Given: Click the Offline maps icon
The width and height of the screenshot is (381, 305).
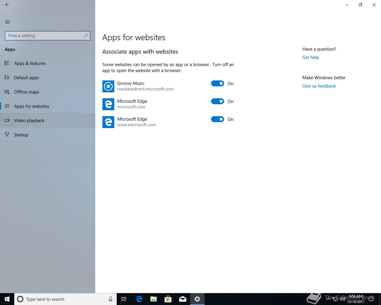Looking at the screenshot, I should click(7, 92).
